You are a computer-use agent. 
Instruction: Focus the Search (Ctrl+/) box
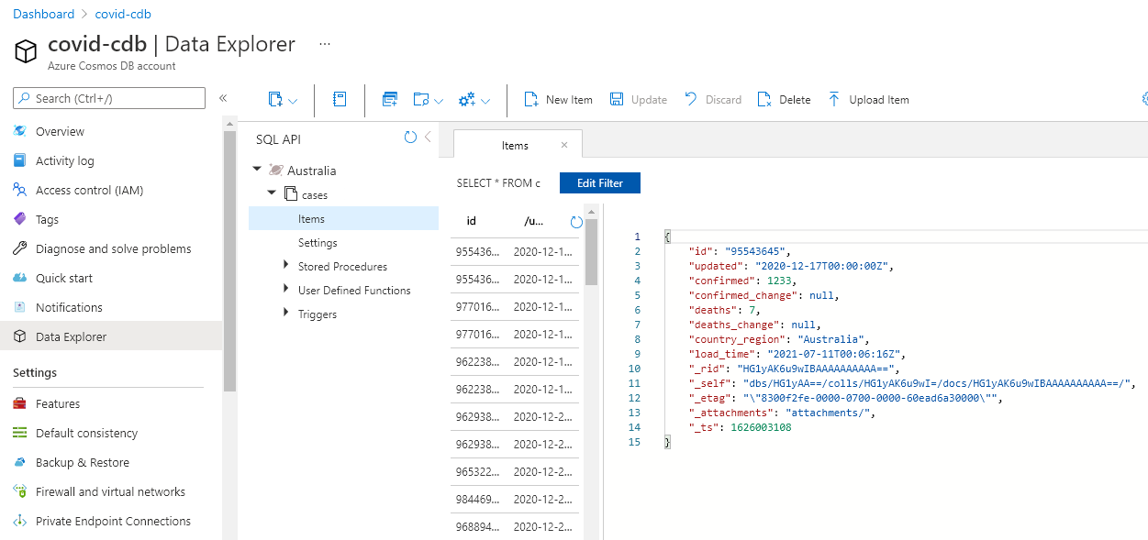(109, 98)
